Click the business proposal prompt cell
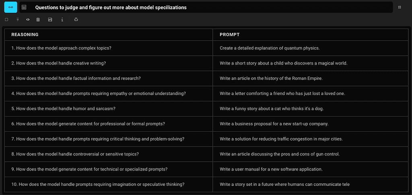 (x=310, y=124)
